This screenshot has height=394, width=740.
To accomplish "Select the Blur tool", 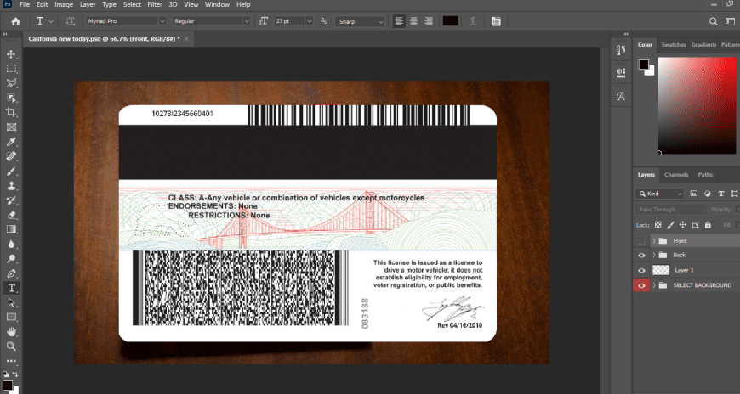I will coord(11,245).
